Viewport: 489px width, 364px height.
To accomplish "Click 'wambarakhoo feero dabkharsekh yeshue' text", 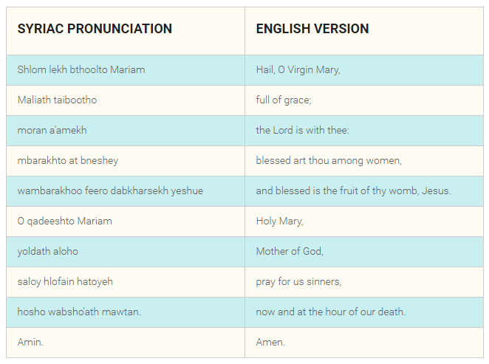I will pos(110,190).
